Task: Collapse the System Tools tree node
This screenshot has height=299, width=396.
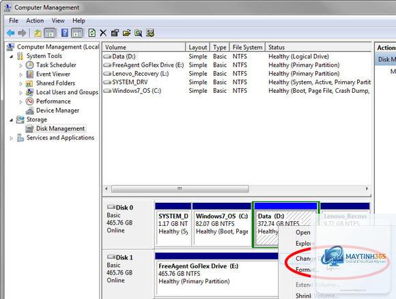Action: coord(11,56)
